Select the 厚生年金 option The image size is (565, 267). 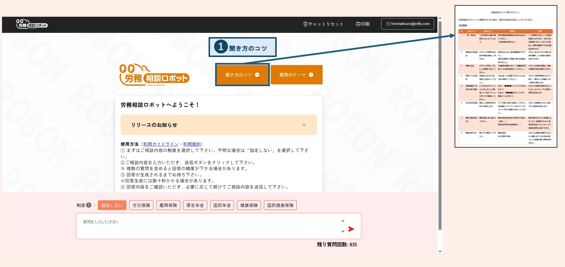[195, 205]
